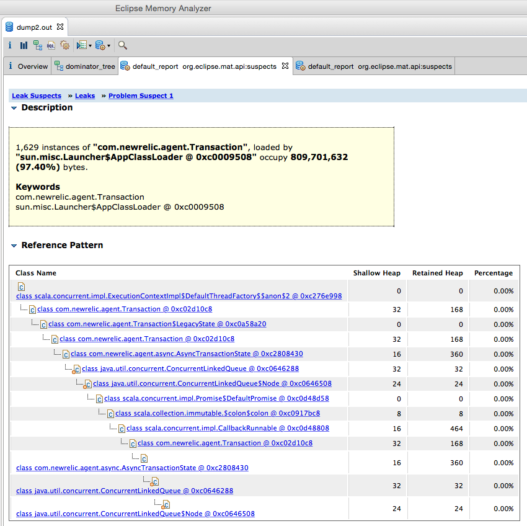Click class icon beside Transaction$LegacyState row
527x526 pixels.
point(43,324)
